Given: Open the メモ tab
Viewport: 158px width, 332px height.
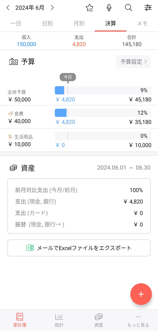Looking at the screenshot, I should coord(142,24).
